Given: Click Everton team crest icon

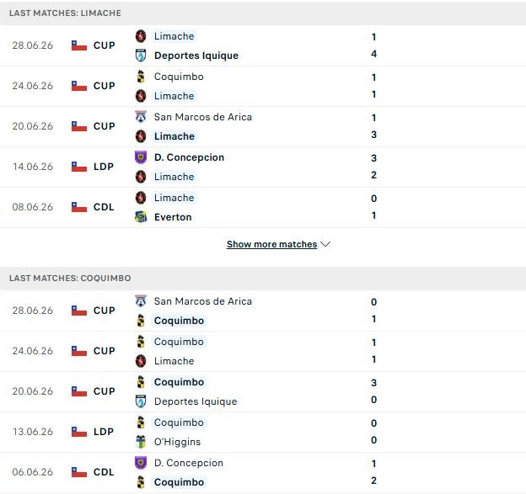Looking at the screenshot, I should [141, 217].
